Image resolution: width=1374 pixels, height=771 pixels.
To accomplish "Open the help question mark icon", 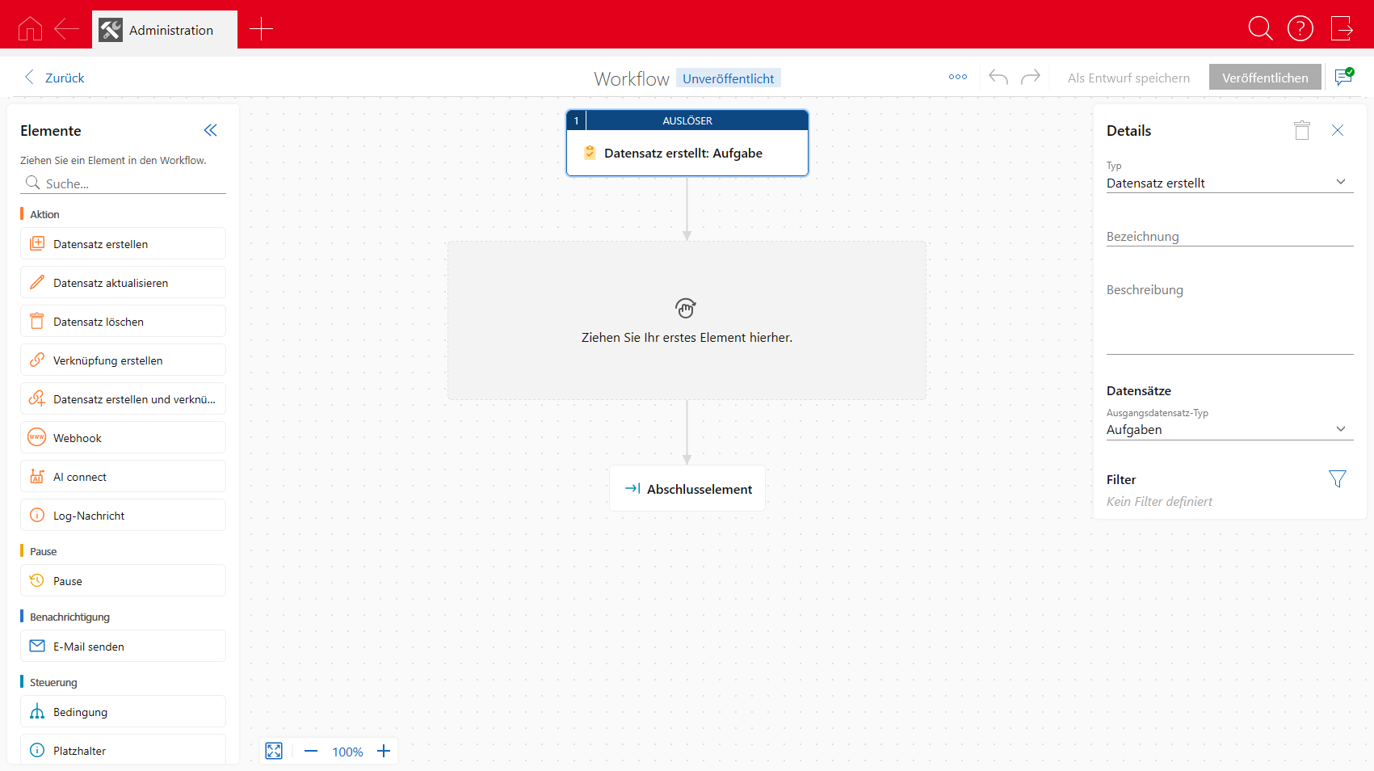I will [1300, 29].
